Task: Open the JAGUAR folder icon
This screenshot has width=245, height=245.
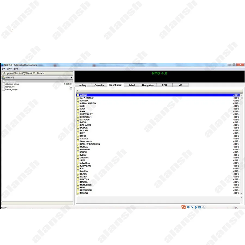Action: [78, 158]
